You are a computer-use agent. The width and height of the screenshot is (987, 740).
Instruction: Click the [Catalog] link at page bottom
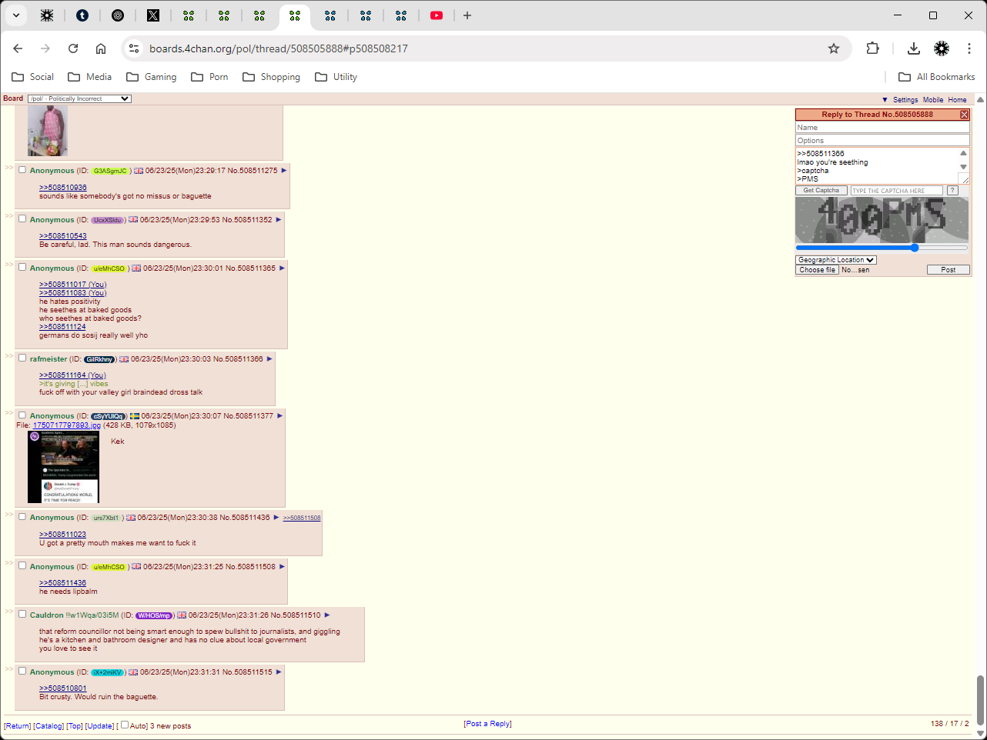coord(49,726)
